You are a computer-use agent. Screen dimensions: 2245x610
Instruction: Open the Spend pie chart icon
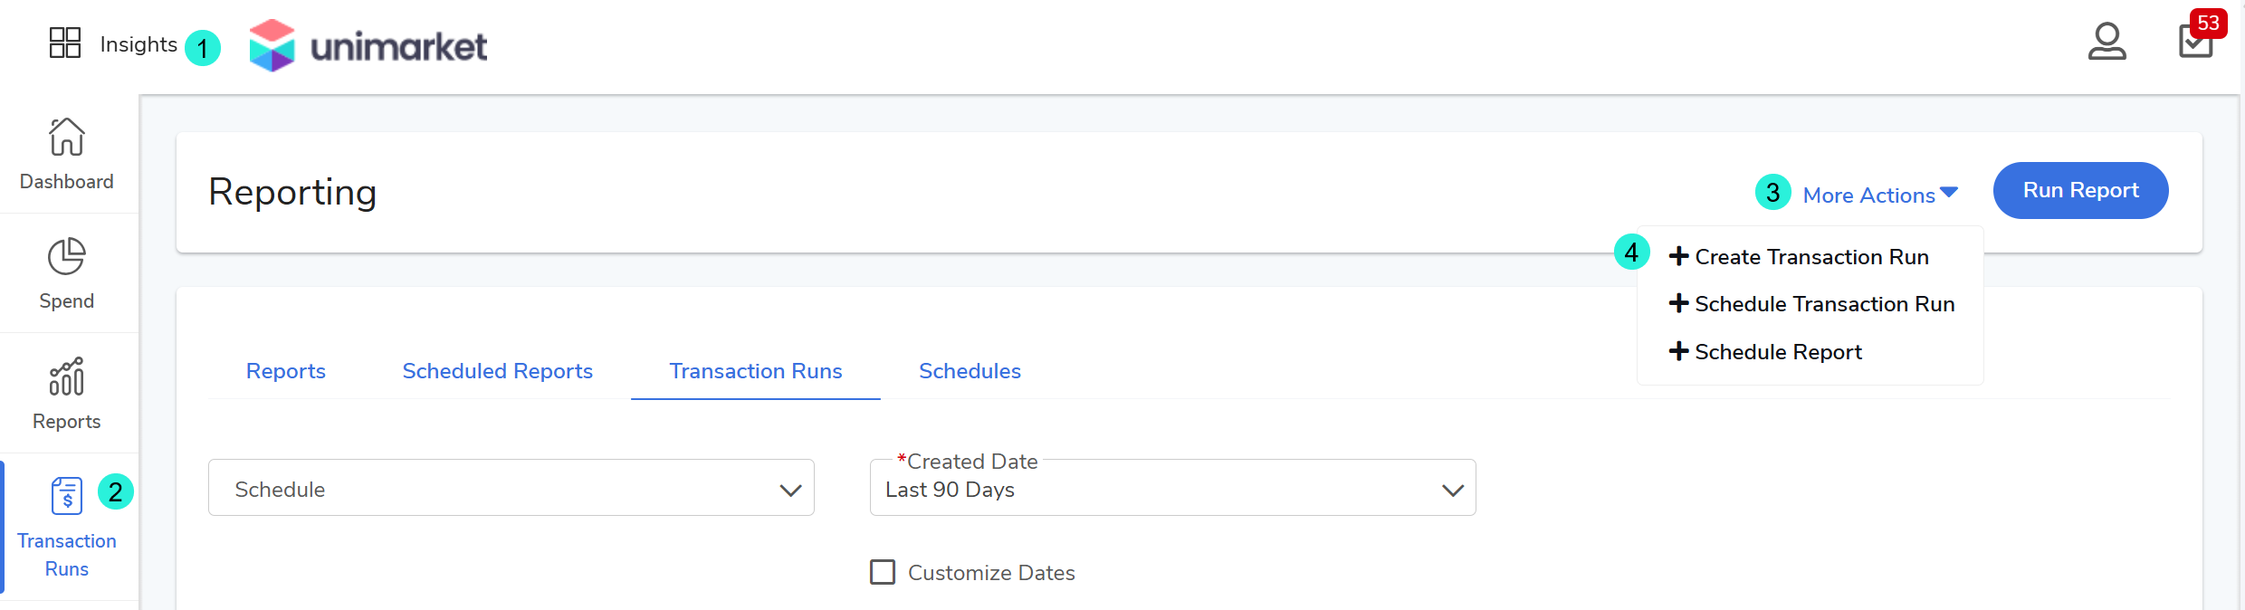click(67, 257)
